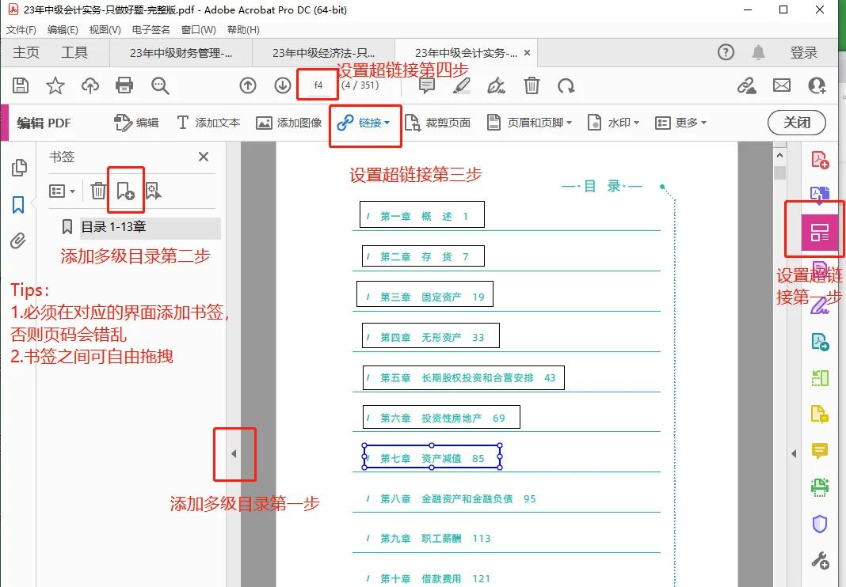Open the 窗口(W) menu
This screenshot has width=846, height=587.
[199, 29]
